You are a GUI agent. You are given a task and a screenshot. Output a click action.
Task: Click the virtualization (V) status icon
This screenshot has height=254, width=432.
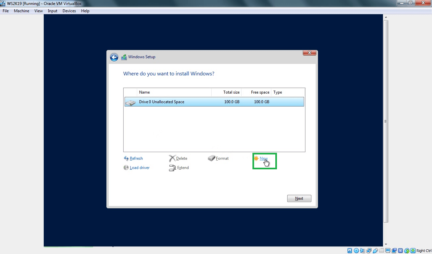[x=401, y=251]
